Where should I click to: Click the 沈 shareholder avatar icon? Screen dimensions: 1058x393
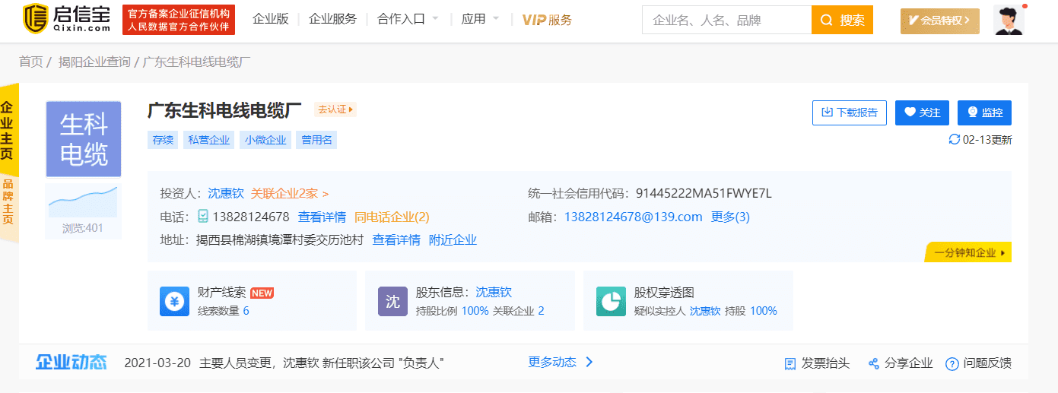click(393, 301)
